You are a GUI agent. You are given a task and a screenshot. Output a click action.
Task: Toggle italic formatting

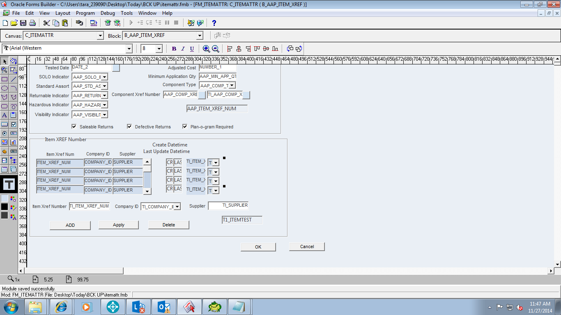[183, 49]
